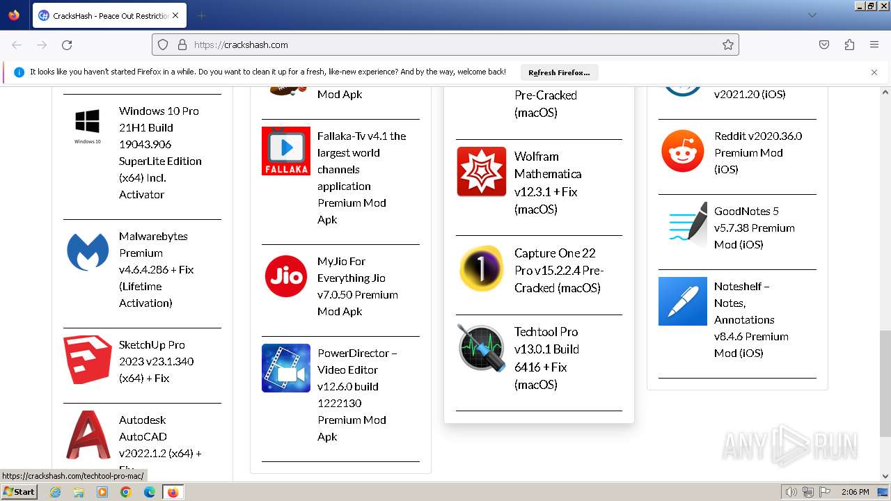Click the SketchUp Pro red icon

pos(88,360)
